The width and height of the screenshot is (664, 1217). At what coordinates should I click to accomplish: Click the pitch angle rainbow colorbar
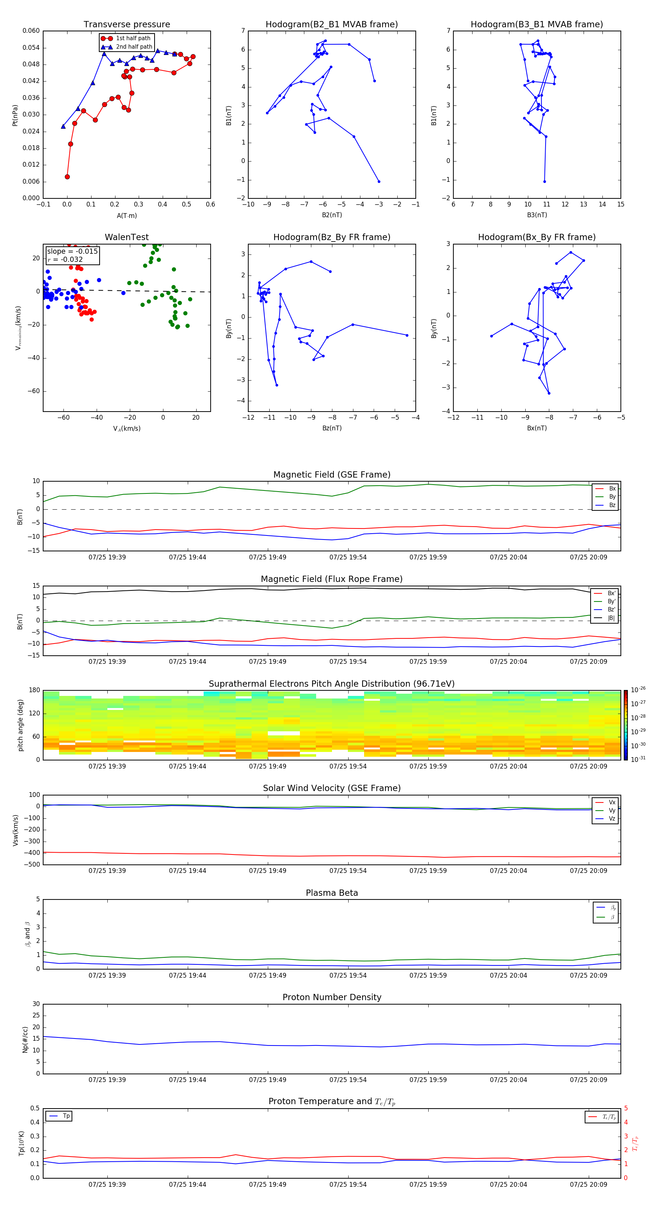pyautogui.click(x=626, y=725)
